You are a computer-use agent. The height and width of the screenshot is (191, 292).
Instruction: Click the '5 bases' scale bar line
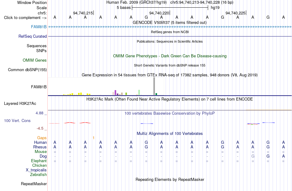170,8
